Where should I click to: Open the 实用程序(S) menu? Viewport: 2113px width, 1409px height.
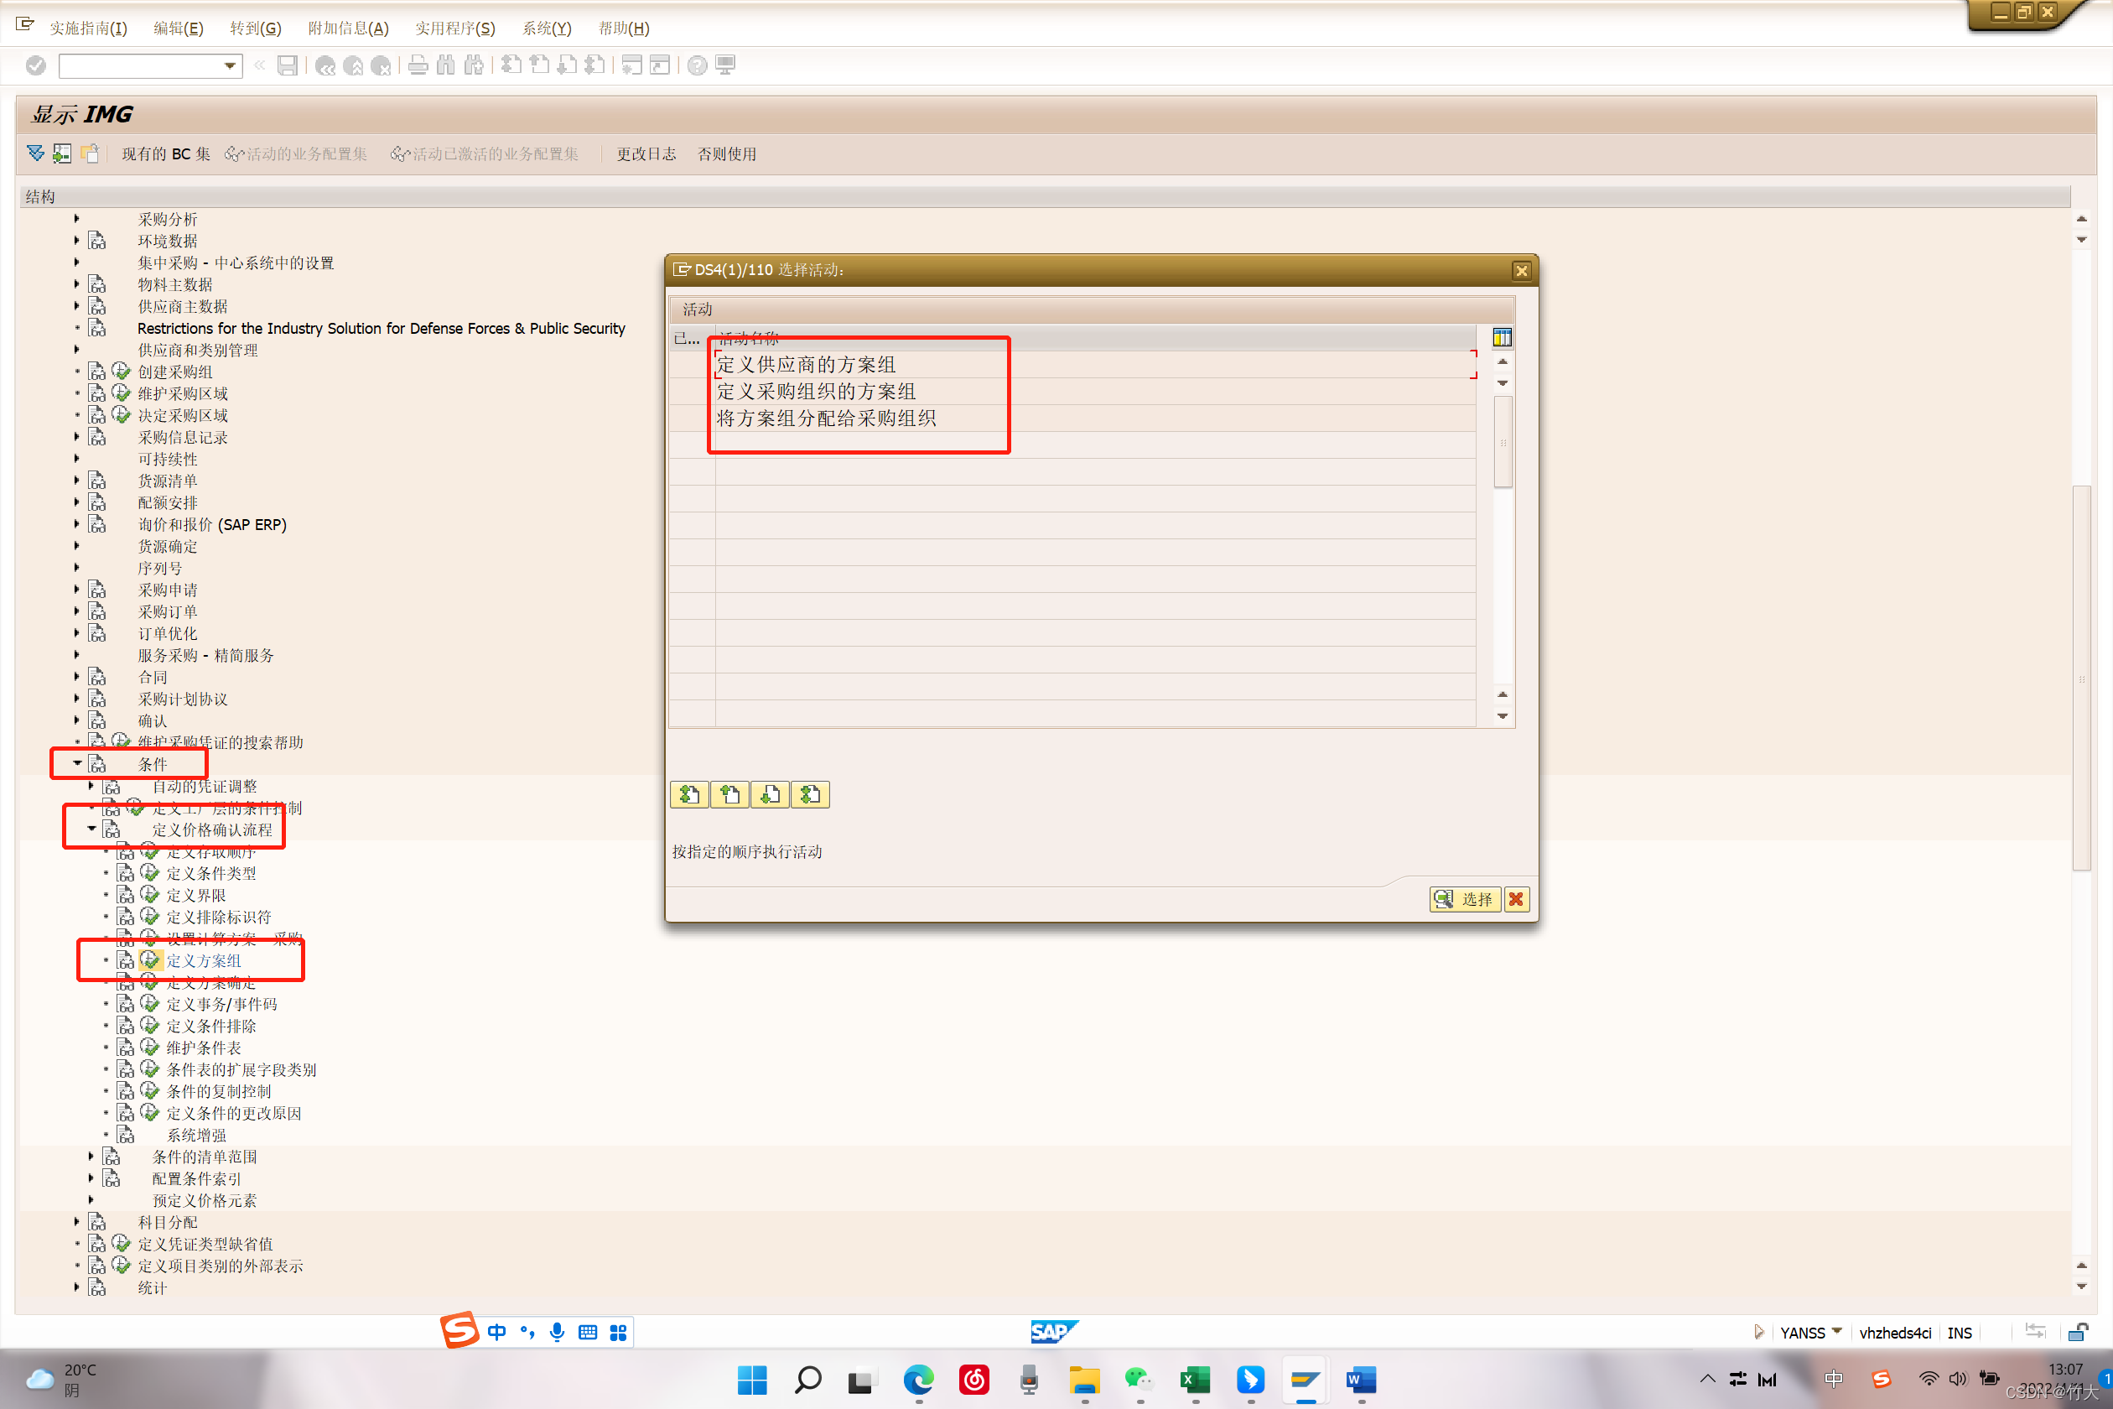(454, 28)
